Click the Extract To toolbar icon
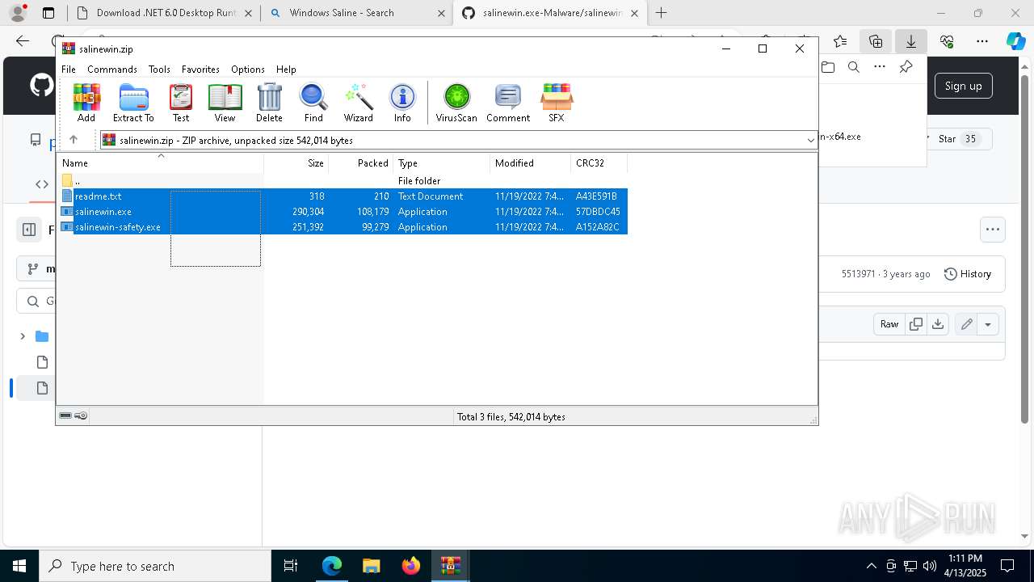 pyautogui.click(x=133, y=103)
